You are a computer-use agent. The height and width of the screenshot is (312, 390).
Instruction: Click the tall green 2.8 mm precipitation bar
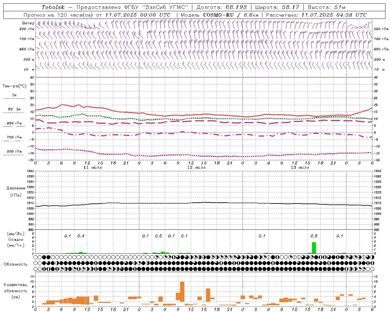[x=314, y=248]
